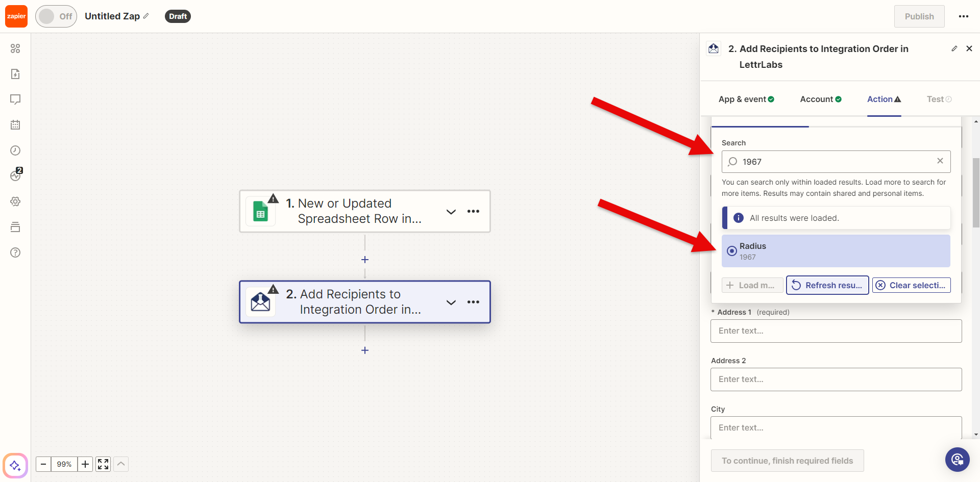Image resolution: width=980 pixels, height=482 pixels.
Task: Switch to the Account tab
Action: [821, 99]
